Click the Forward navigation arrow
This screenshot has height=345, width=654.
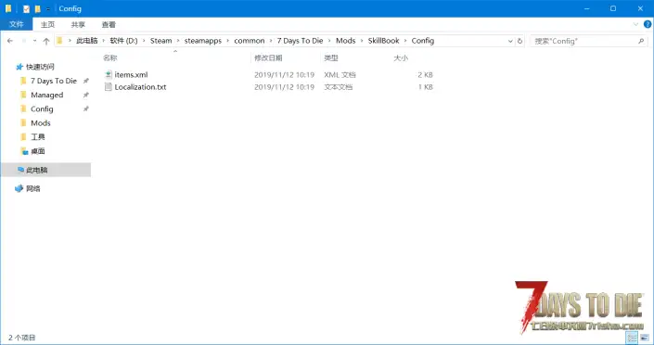point(24,41)
